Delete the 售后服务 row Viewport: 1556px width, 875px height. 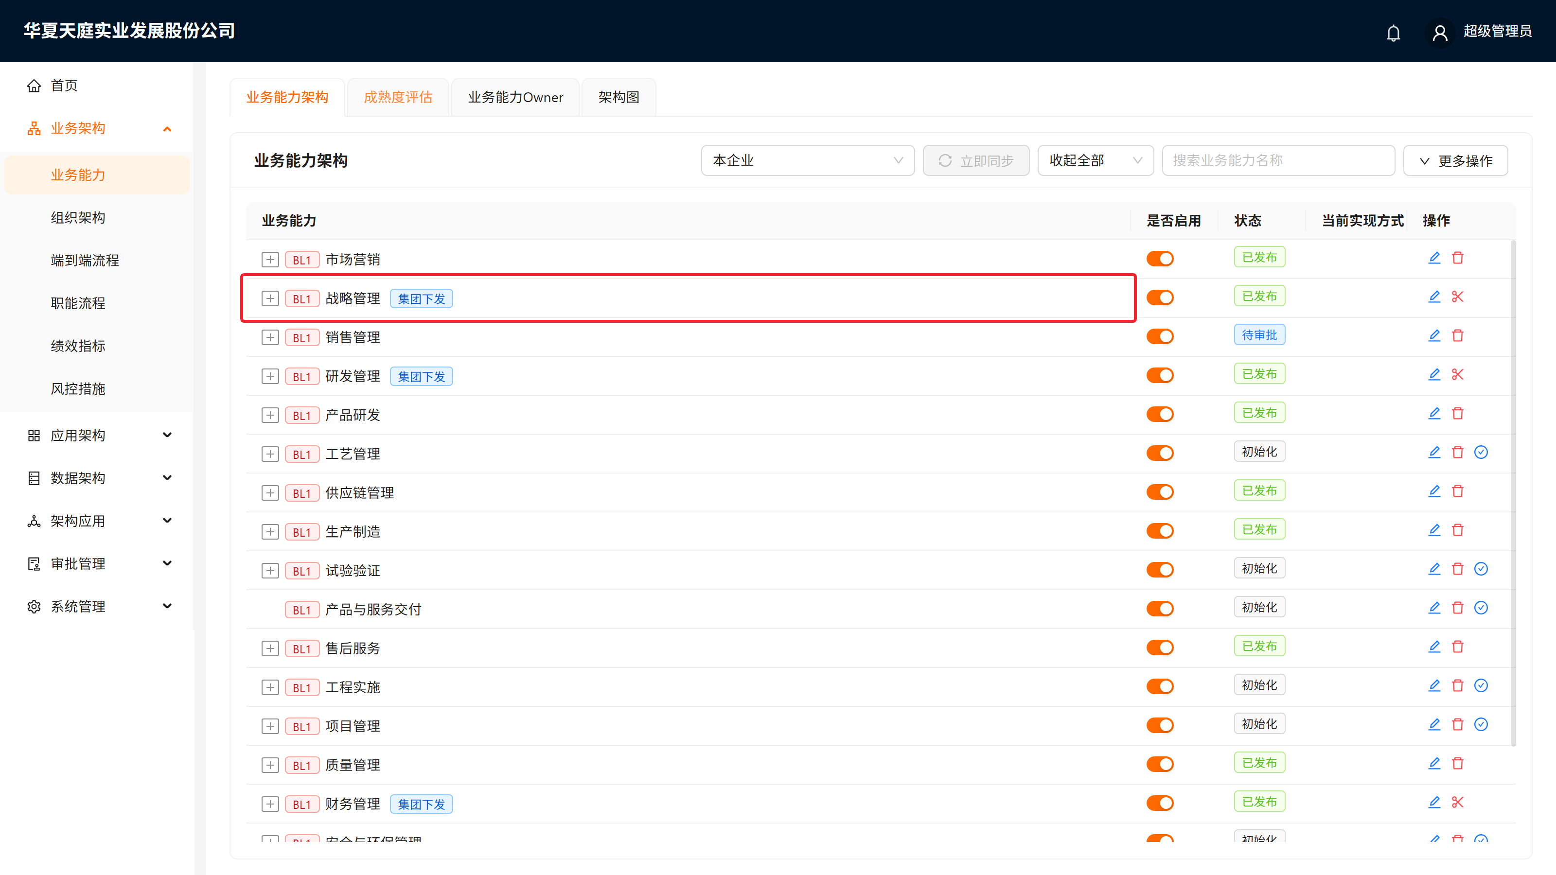click(1458, 647)
